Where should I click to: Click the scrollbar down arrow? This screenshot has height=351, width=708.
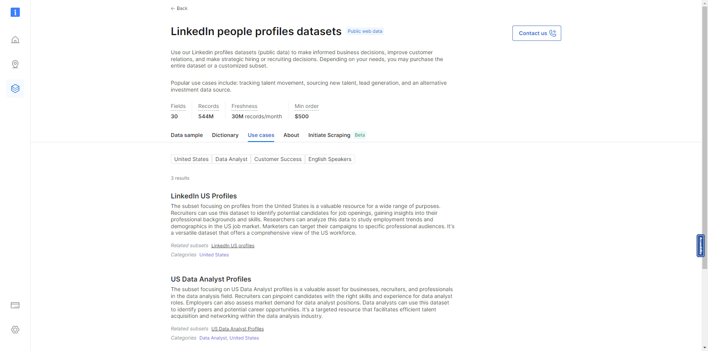pyautogui.click(x=705, y=348)
